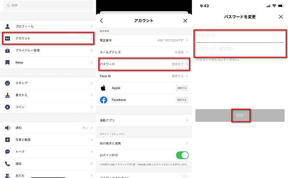Screen dimensions: 288x178
Task: Click the search magnifier icon
Action: tap(8, 5)
